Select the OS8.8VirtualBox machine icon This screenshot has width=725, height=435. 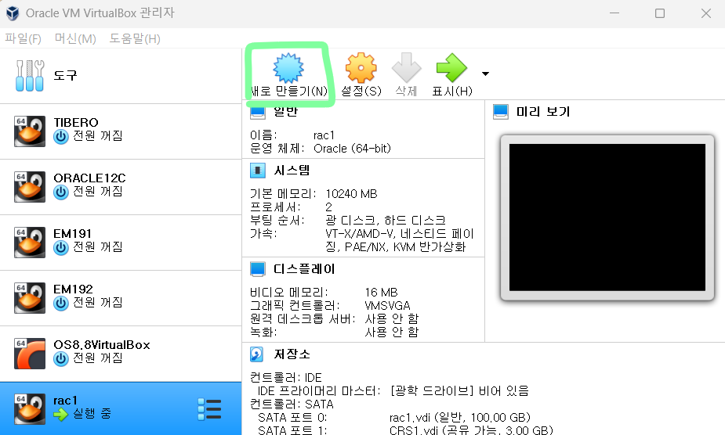click(30, 354)
